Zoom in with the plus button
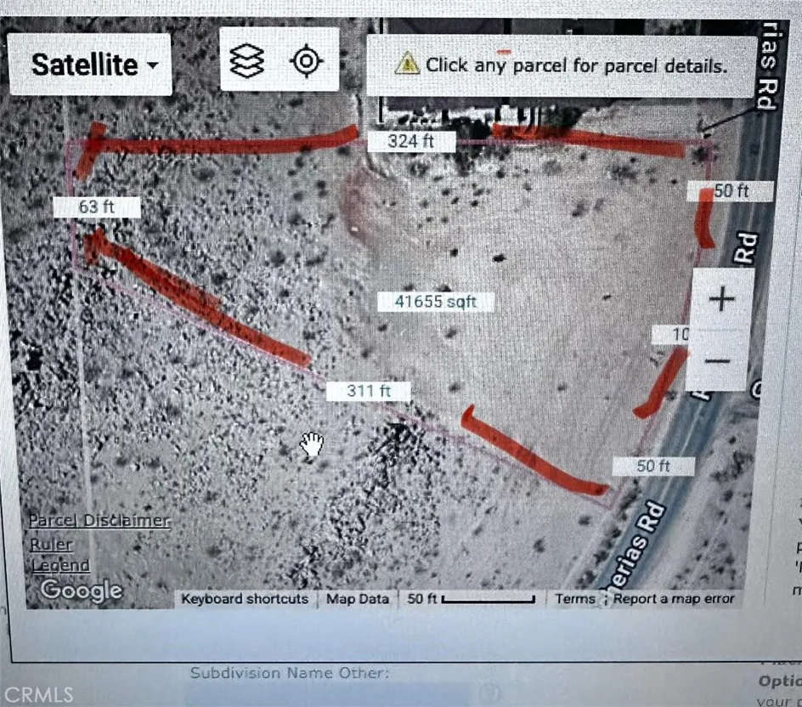802x707 pixels. pyautogui.click(x=722, y=299)
